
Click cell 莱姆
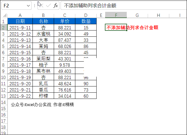[43, 46]
